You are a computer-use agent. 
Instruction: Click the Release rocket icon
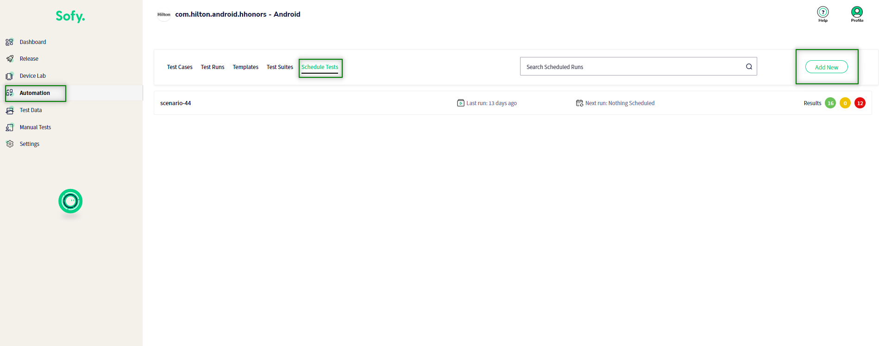(10, 59)
